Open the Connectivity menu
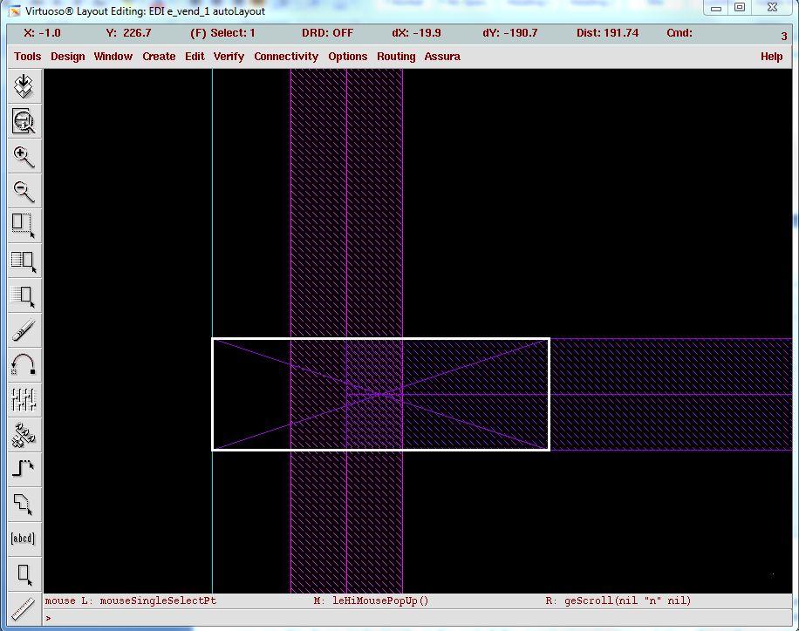Image resolution: width=799 pixels, height=631 pixels. coord(286,57)
